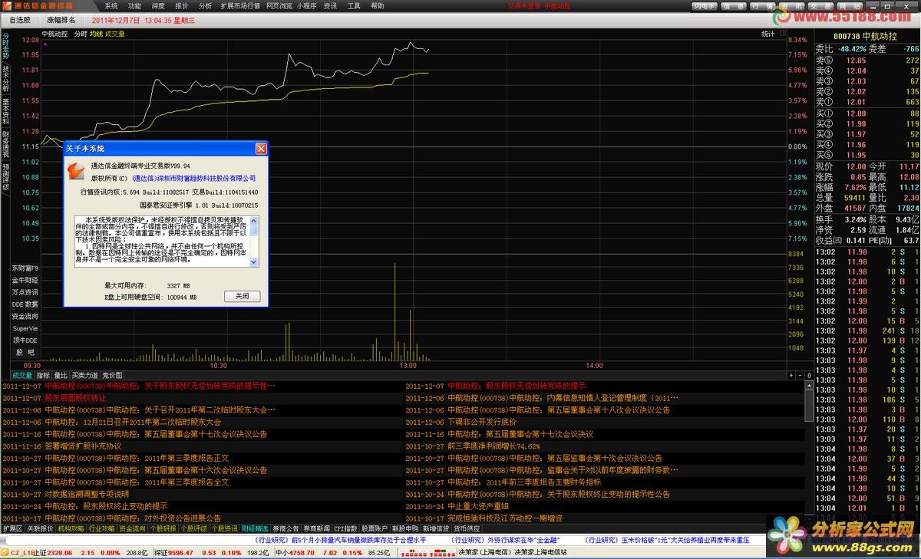Switch to the 关联报价 bottom tab

41,529
